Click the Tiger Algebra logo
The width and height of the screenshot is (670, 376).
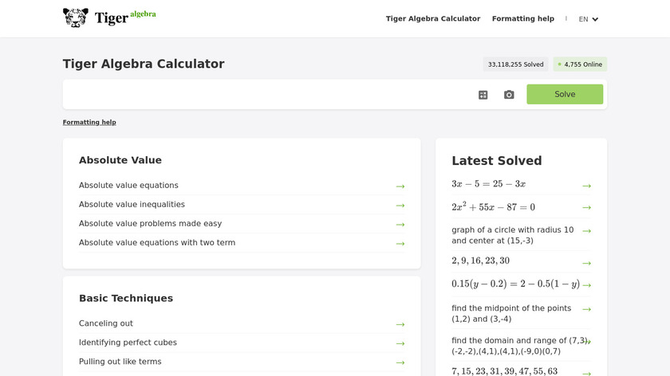click(x=109, y=18)
